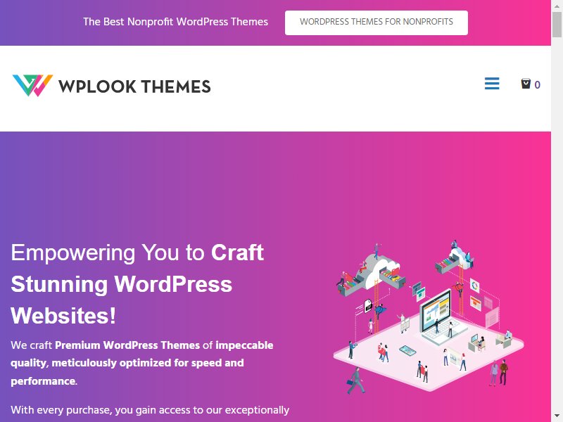Viewport: 563px width, 422px height.
Task: Click the WordPress Themes for Nonprofits button
Action: [377, 23]
